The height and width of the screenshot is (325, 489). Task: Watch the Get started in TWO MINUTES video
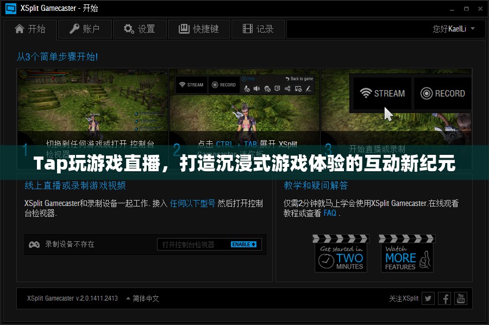[341, 253]
